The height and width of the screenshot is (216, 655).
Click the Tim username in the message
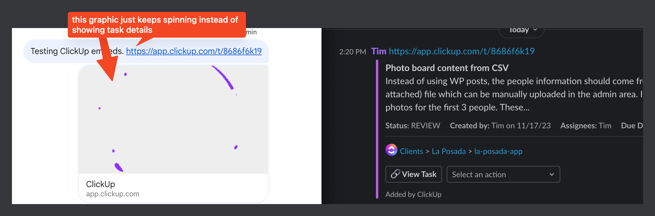pos(379,51)
